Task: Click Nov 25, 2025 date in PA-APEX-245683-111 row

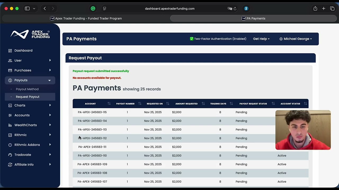Action: (x=153, y=147)
